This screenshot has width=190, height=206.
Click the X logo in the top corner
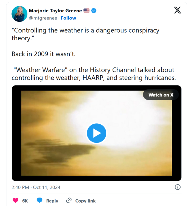click(177, 11)
